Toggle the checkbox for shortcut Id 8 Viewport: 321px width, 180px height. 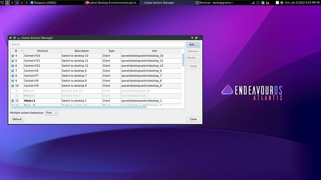tap(13, 76)
